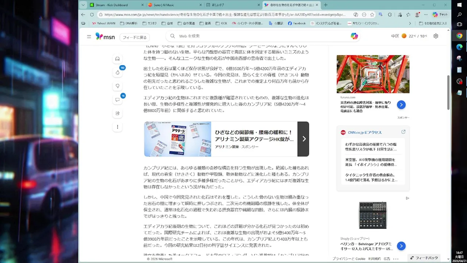Open more article actions (three dots)
The width and height of the screenshot is (467, 263).
click(117, 127)
